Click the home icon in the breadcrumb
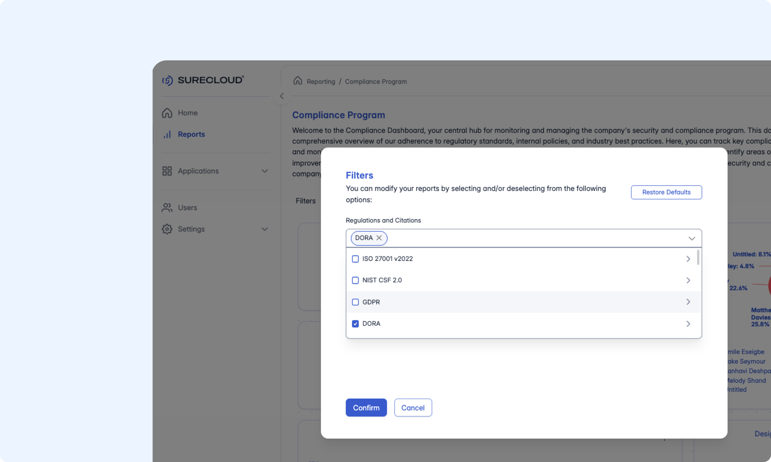771x462 pixels. 297,81
